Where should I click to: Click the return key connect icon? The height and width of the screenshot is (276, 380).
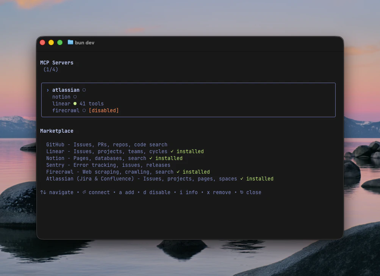(84, 192)
